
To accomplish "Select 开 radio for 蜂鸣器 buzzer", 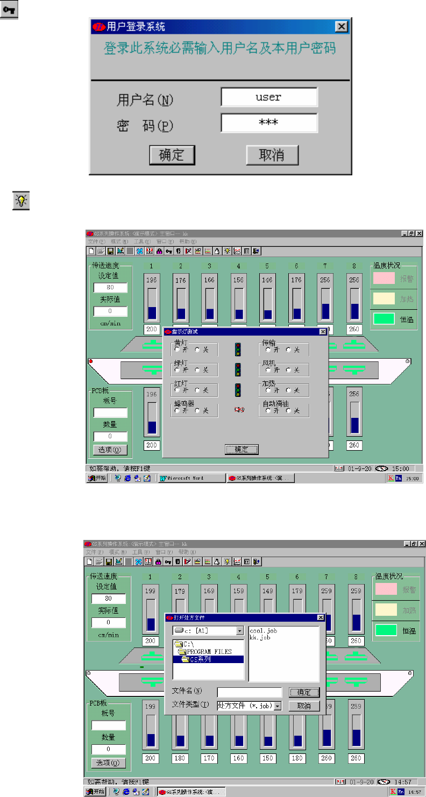I will click(177, 411).
